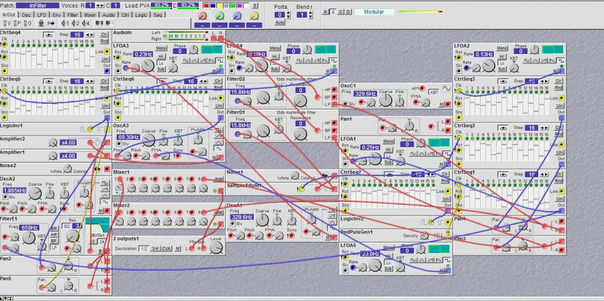This screenshot has width=604, height=301.
Task: Select sawtooth waveform on OscA3
Action: 218,136
